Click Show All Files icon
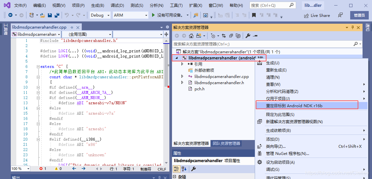The image size is (372, 179). point(238,36)
